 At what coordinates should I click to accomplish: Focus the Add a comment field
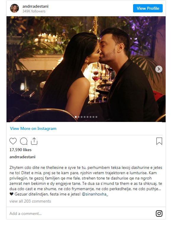pyautogui.click(x=82, y=213)
